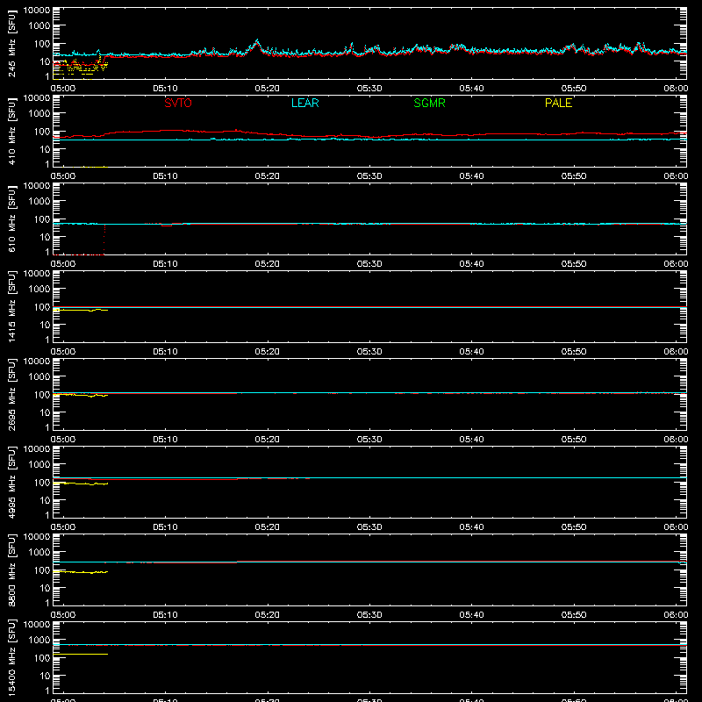Click the red SVTO vertical jump in the 610 MHz plot
The height and width of the screenshot is (702, 702).
point(104,240)
